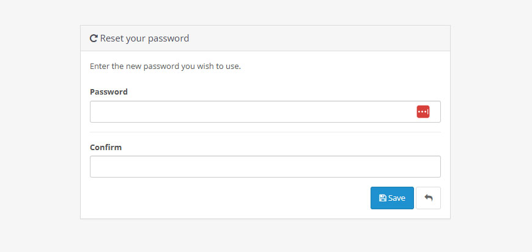Place cursor in the confirm password box

265,167
